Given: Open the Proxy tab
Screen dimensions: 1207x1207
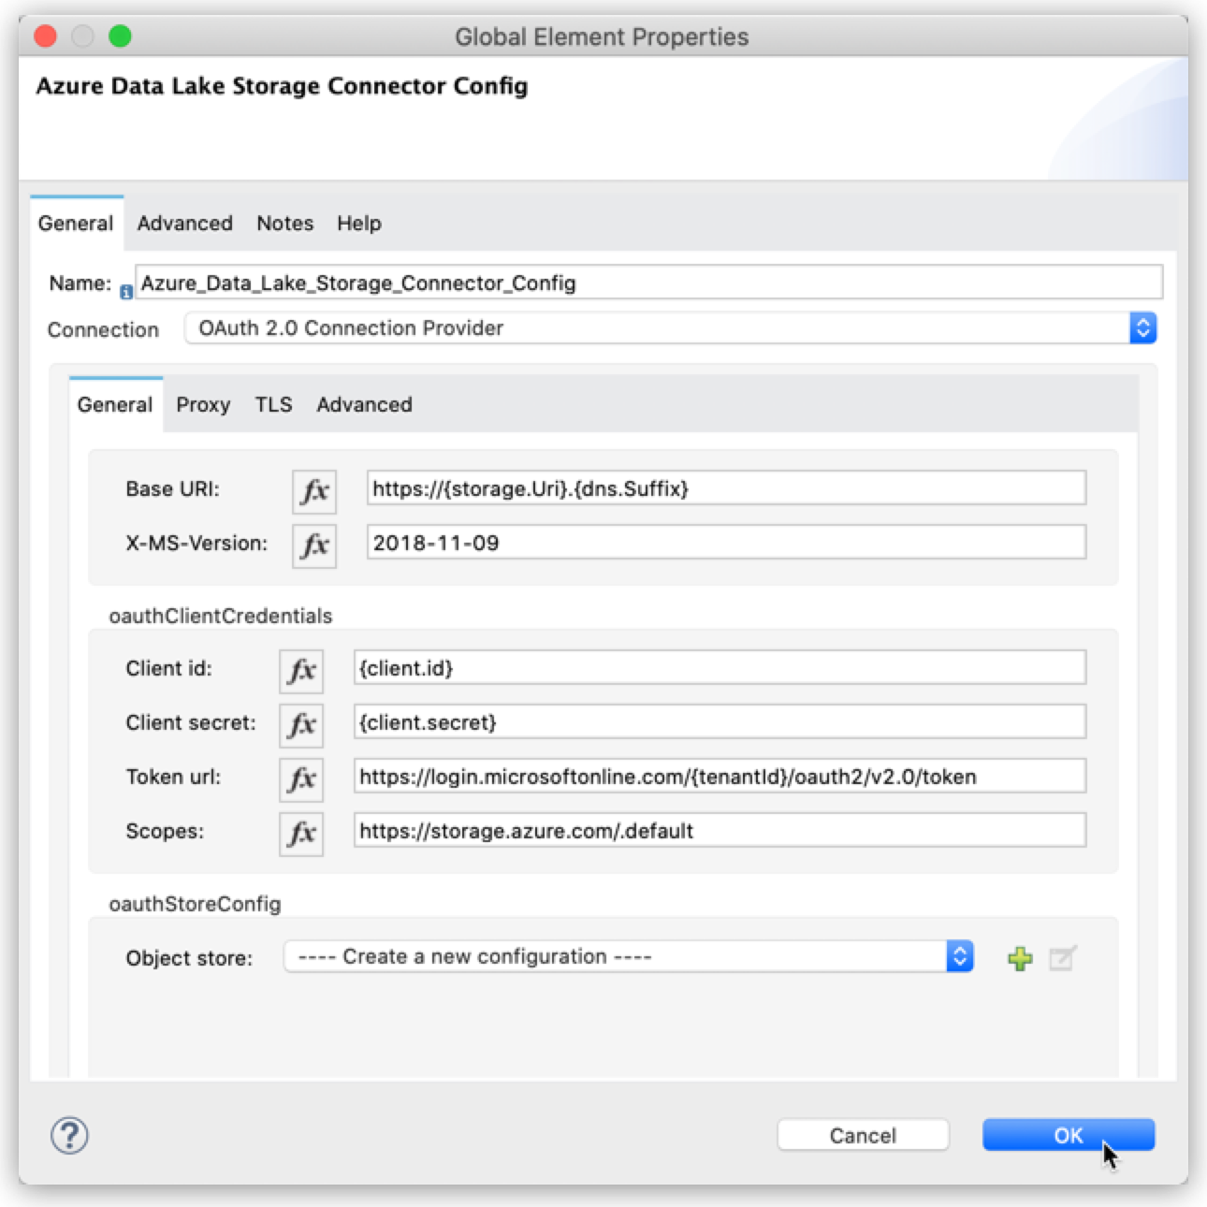Looking at the screenshot, I should point(203,404).
